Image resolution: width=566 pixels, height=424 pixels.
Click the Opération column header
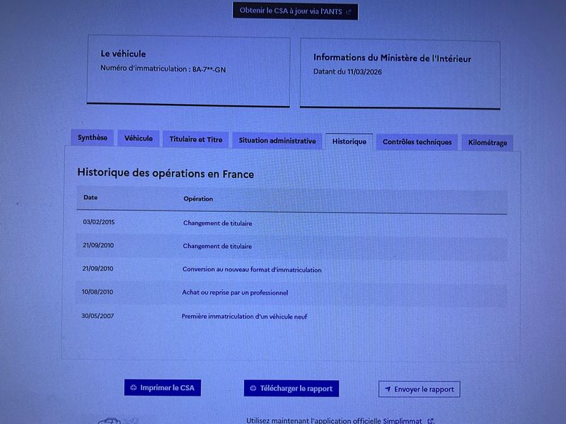pos(198,199)
